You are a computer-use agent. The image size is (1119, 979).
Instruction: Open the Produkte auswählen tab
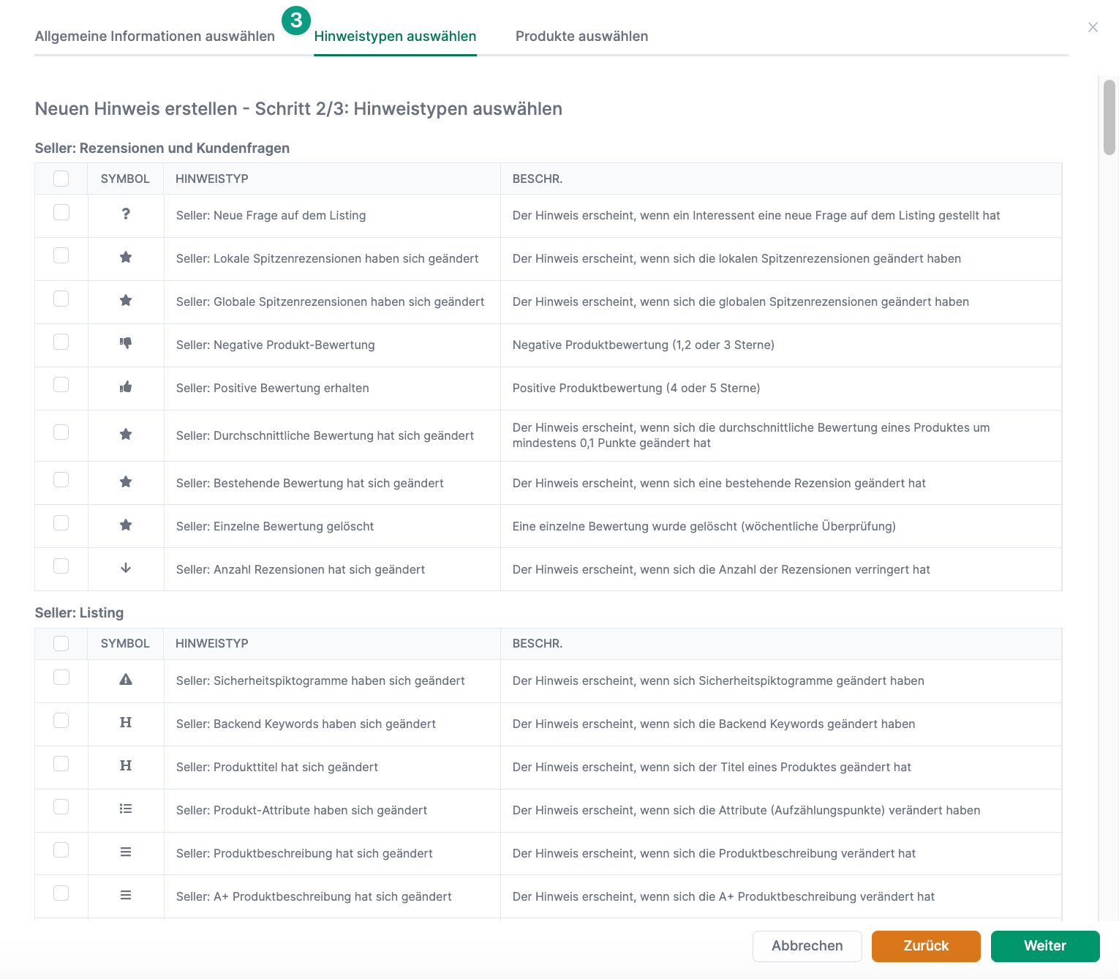pos(581,35)
